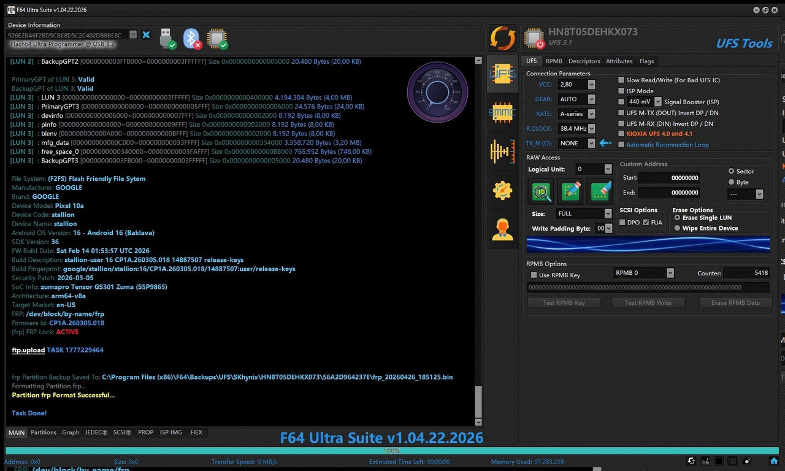
Task: Check UFS M-RX (DIN) Invert DP / DN
Action: coord(621,123)
